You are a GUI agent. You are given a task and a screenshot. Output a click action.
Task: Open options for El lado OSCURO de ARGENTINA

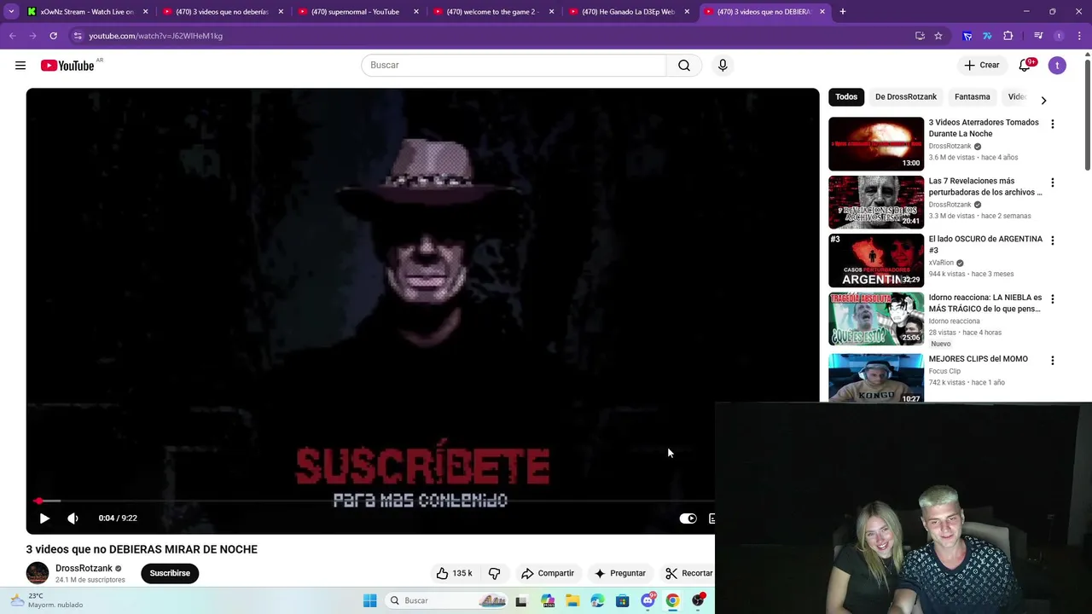click(1053, 240)
